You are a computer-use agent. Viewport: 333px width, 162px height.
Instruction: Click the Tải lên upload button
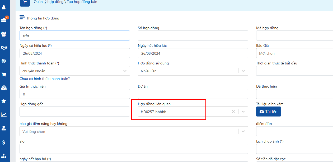click(268, 112)
